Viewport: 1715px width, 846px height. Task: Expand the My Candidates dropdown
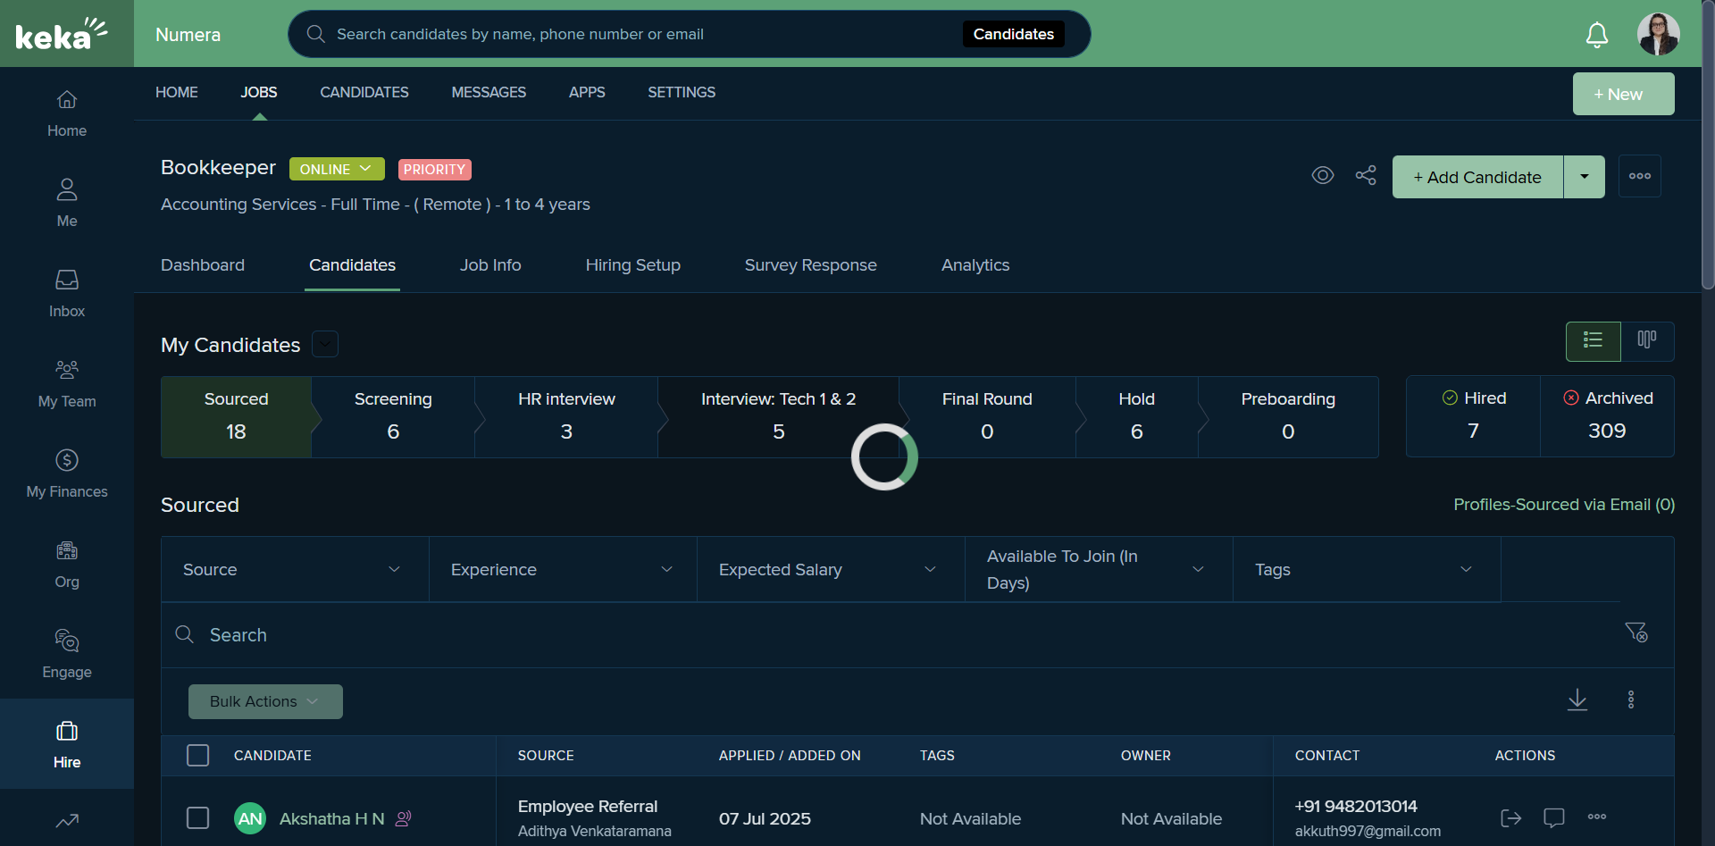tap(325, 344)
